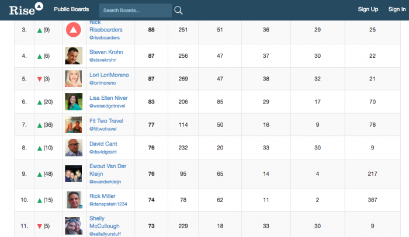Open Steven Krohn's profile photo
409x237 pixels.
click(x=73, y=56)
